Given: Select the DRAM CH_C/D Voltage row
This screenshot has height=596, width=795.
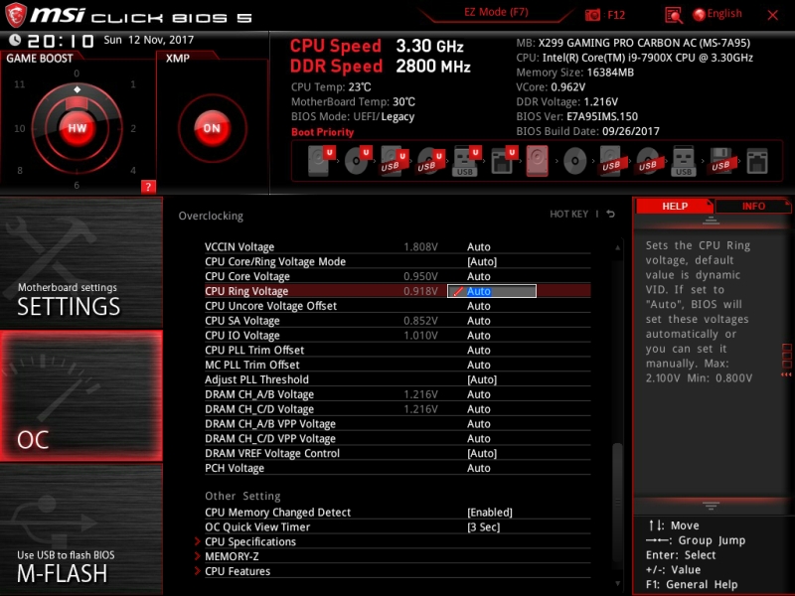Looking at the screenshot, I should tap(397, 409).
